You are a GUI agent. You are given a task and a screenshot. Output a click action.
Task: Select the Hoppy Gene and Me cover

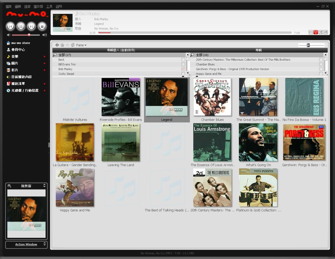[x=75, y=188]
